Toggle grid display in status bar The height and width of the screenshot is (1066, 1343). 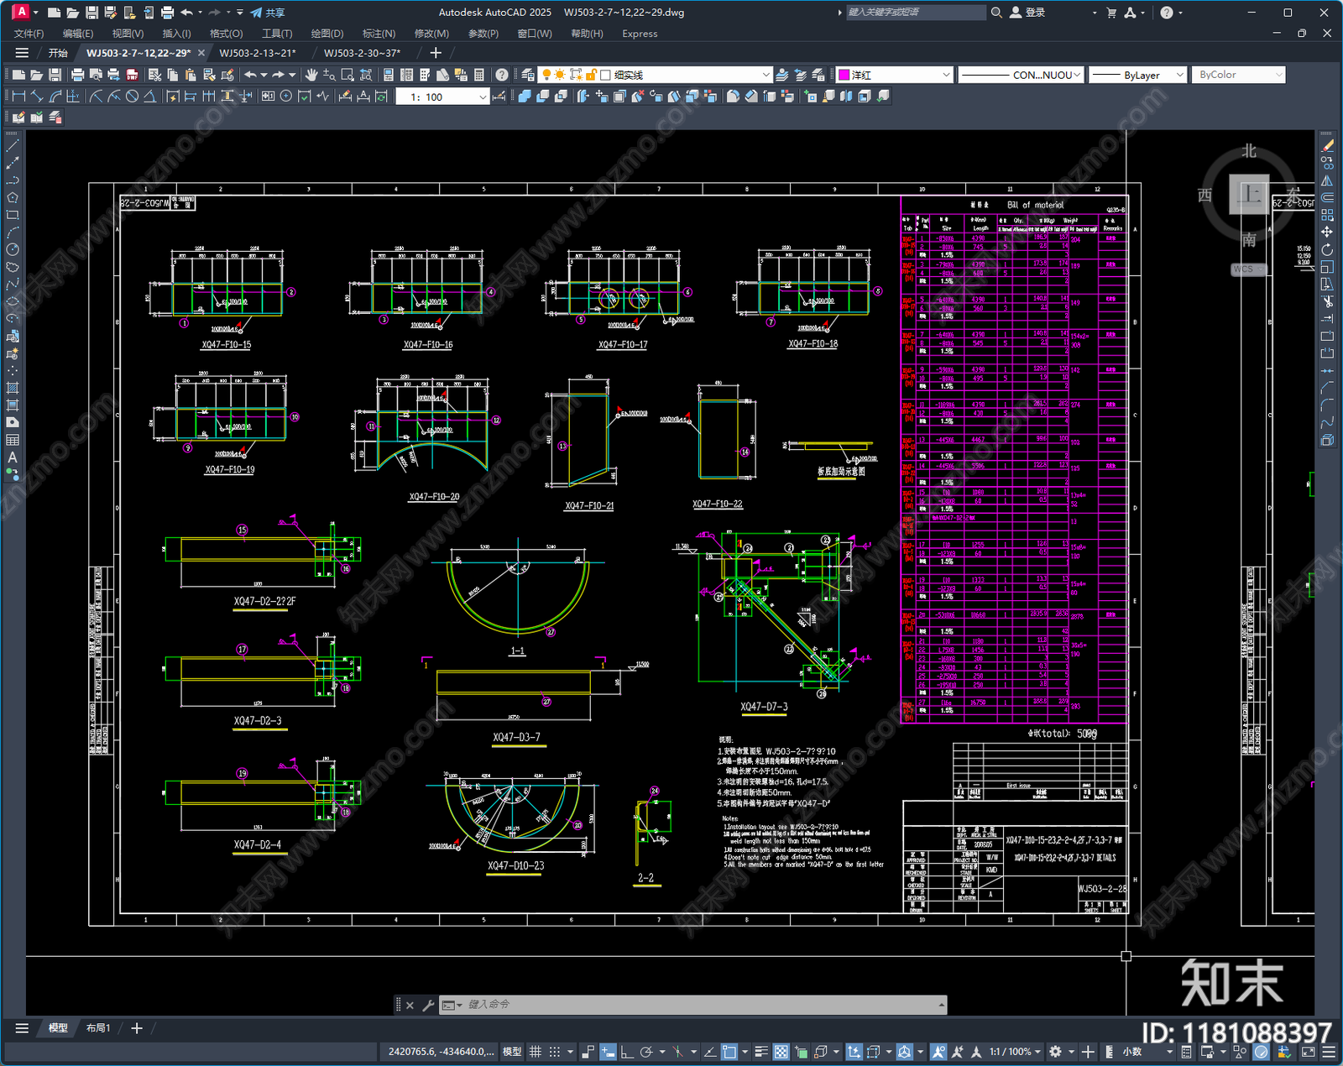(535, 1052)
